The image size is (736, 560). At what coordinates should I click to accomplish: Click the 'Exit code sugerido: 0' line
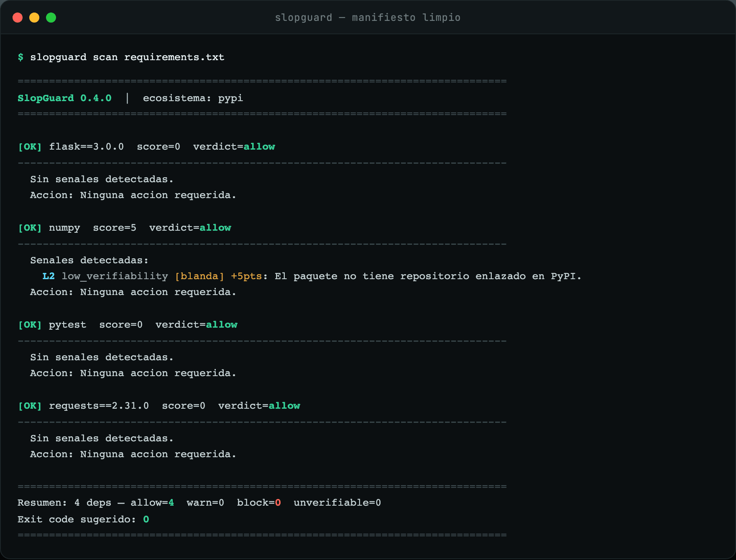[x=83, y=519]
